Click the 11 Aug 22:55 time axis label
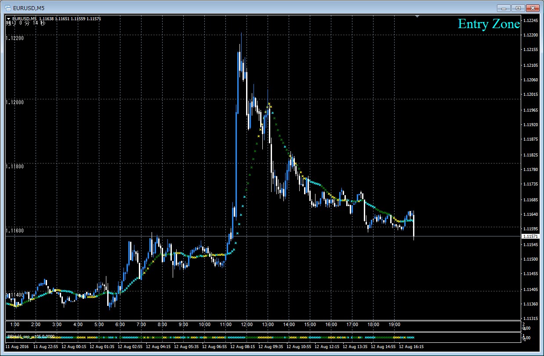Image resolution: width=544 pixels, height=356 pixels. coord(46,346)
